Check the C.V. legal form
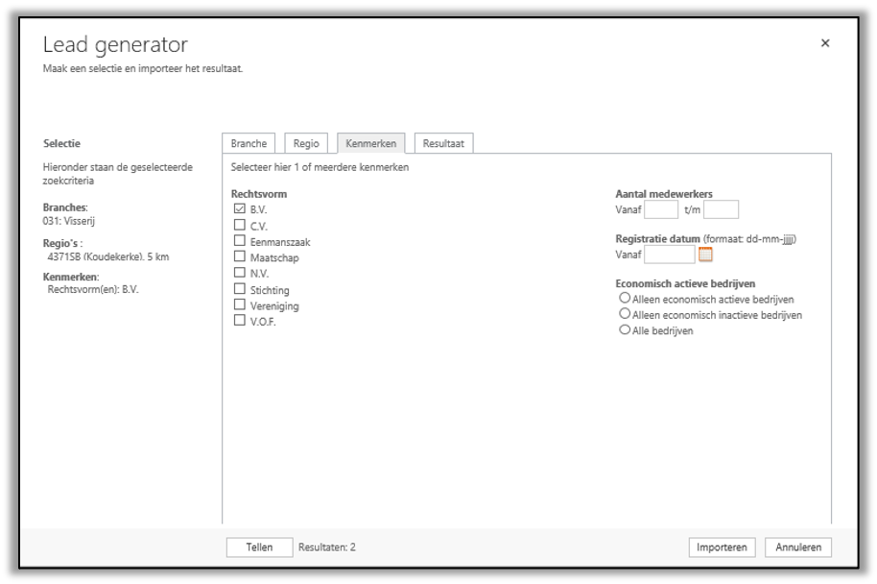877x584 pixels. [240, 225]
